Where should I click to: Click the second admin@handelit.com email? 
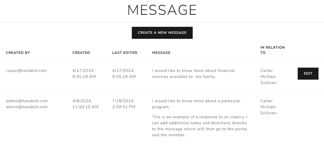(x=27, y=107)
